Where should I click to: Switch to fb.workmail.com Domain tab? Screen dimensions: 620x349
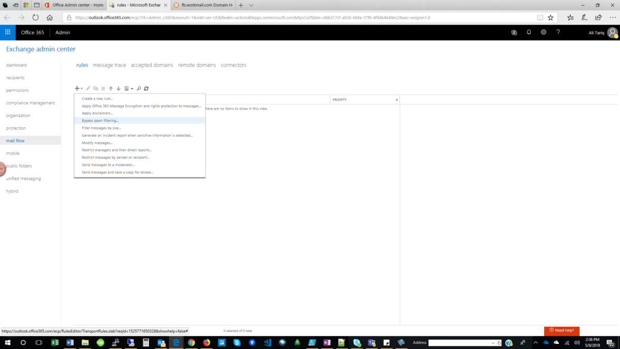(x=204, y=5)
